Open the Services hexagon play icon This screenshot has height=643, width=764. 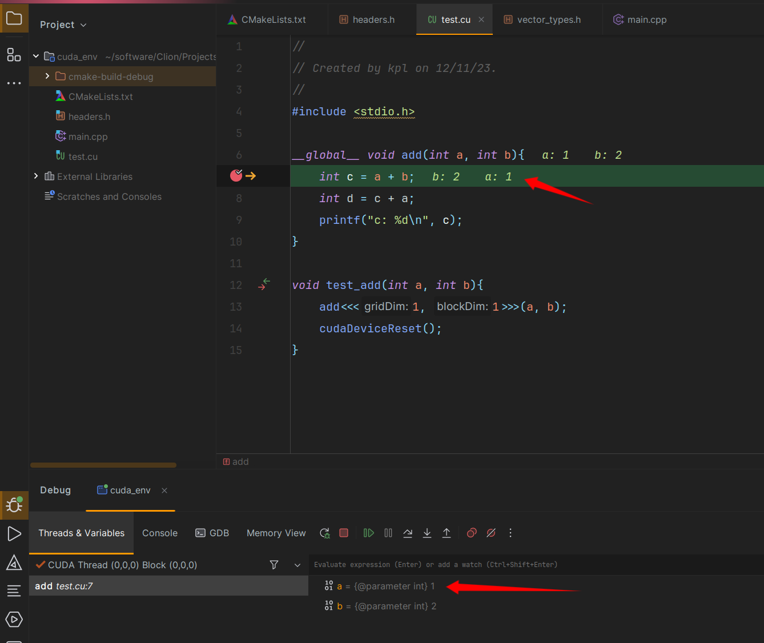14,619
